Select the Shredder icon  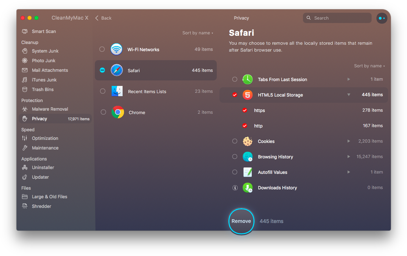tap(25, 206)
